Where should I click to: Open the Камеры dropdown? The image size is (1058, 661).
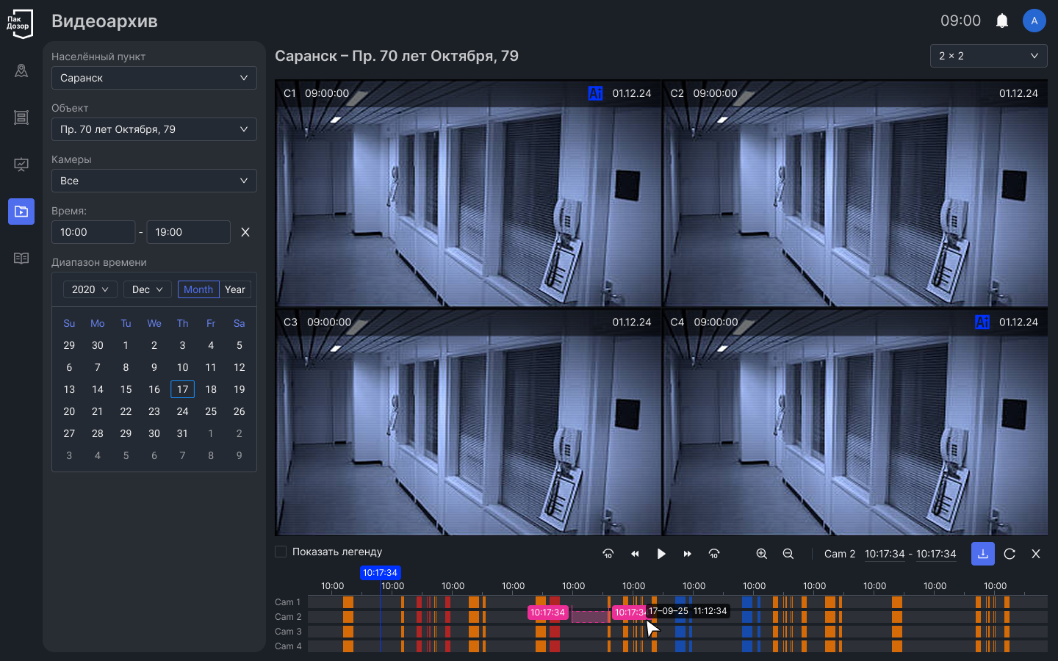[x=154, y=181]
